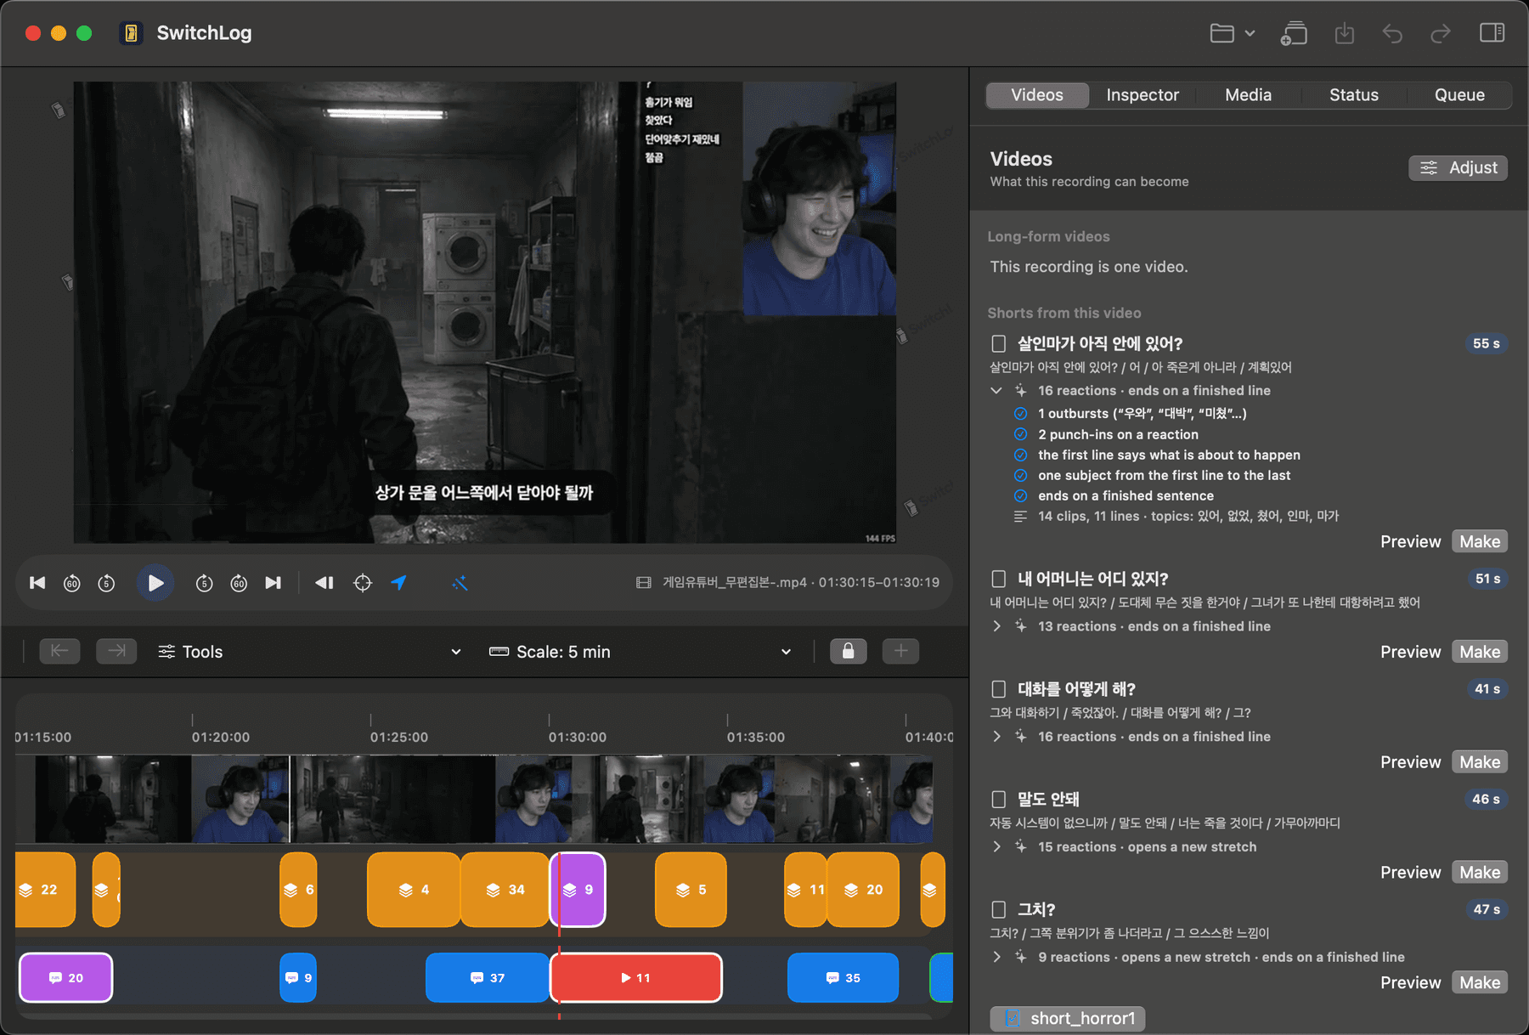This screenshot has width=1529, height=1035.
Task: Tick the checkbox for '살인마가 아직 안에 있어?'
Action: (999, 344)
